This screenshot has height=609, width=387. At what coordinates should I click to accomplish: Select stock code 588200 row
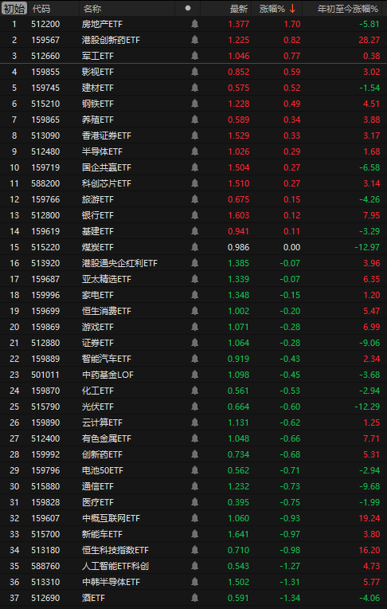(x=193, y=183)
